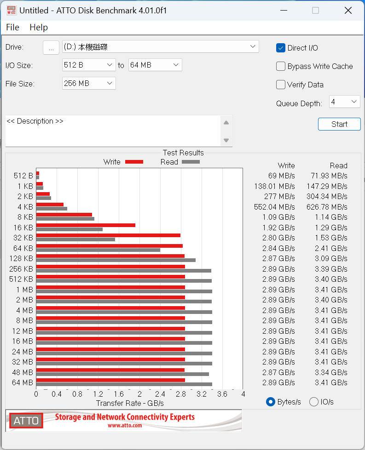Open the Help menu
Screen dimensions: 365x450
pos(39,28)
